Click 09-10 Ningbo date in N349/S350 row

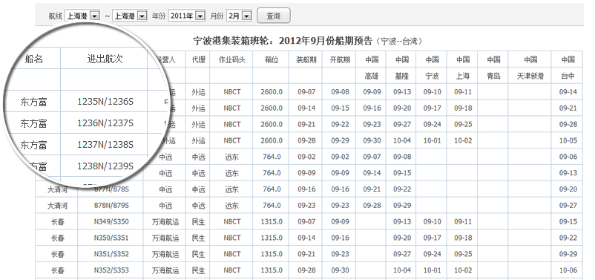click(433, 221)
